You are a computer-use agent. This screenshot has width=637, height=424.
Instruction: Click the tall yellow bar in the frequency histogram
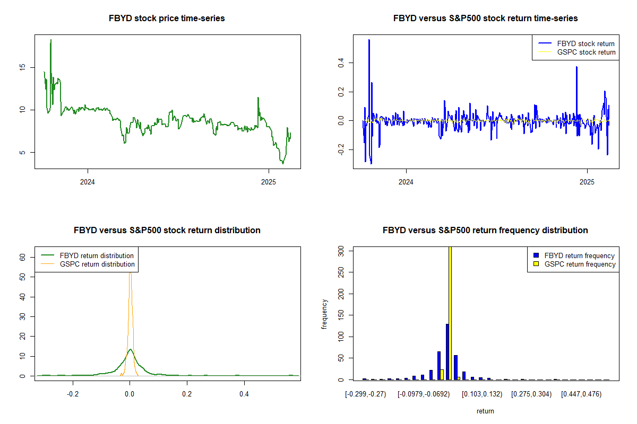(450, 313)
